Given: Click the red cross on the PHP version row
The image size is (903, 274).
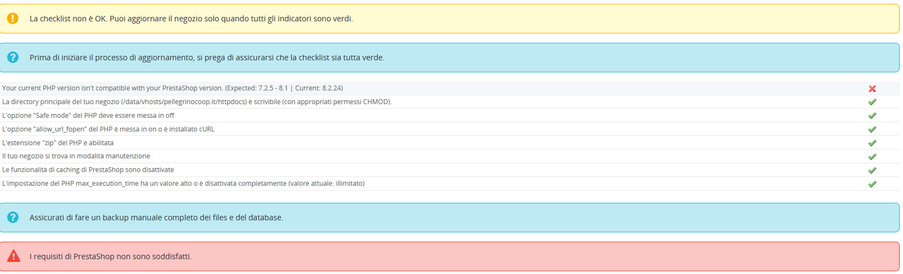Looking at the screenshot, I should coord(872,88).
